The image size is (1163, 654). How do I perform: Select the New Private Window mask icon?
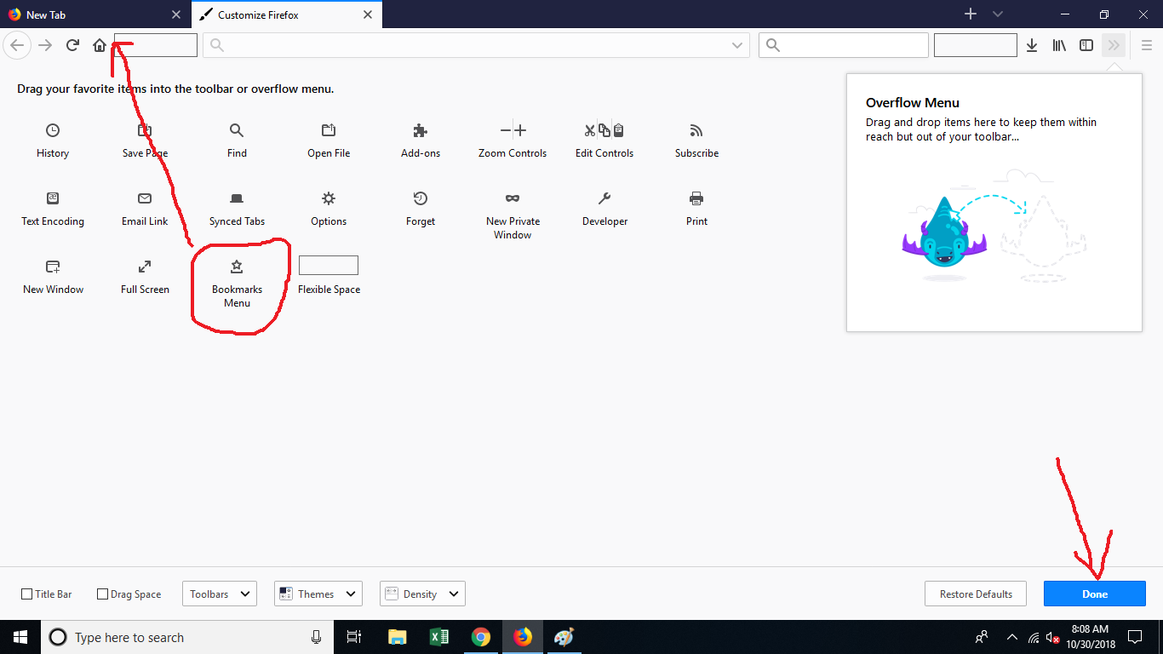point(513,198)
